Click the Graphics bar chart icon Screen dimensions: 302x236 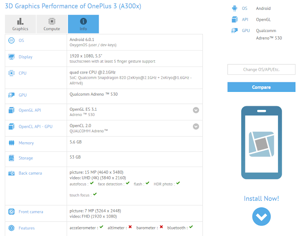pyautogui.click(x=20, y=21)
